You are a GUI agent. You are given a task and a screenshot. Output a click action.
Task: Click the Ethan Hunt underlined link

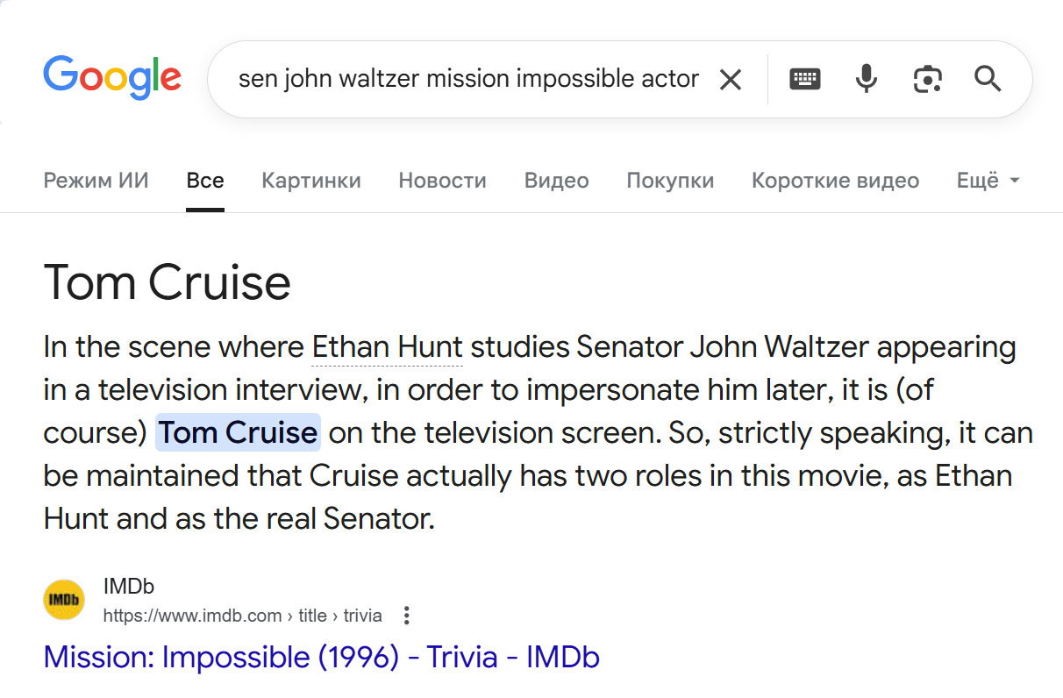pyautogui.click(x=387, y=347)
